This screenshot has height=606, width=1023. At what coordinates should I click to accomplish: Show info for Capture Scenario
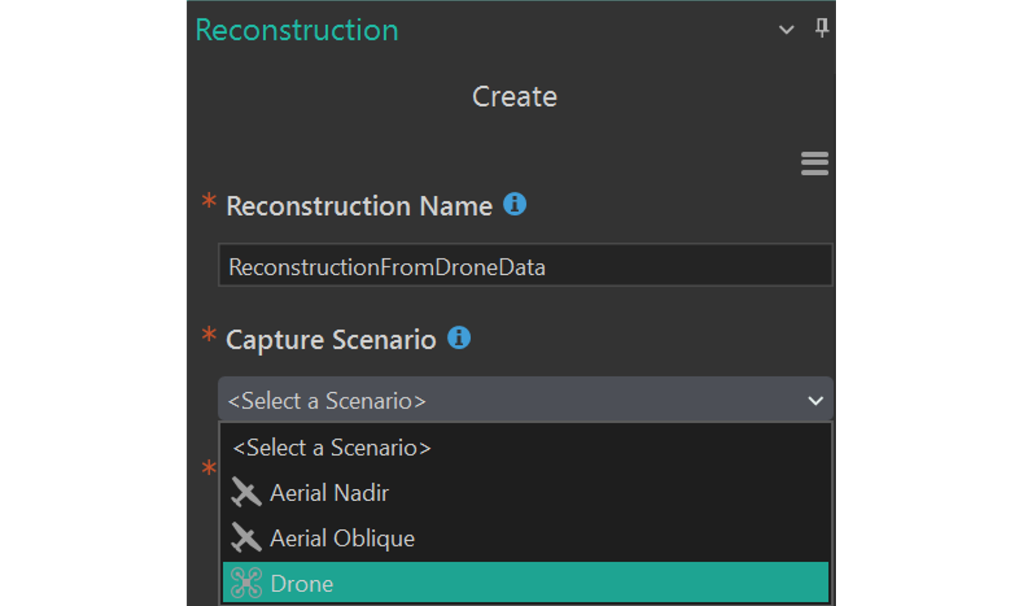pyautogui.click(x=459, y=338)
